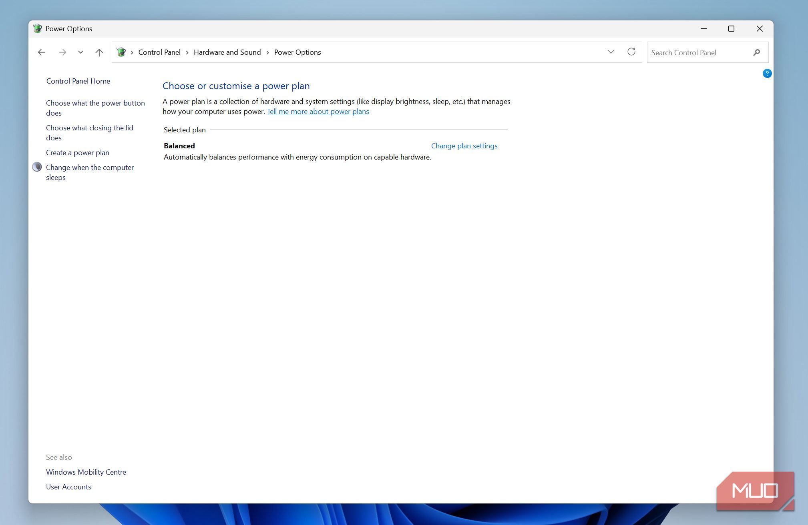Click the address bar Power Options icon
Screen dimensions: 808x525
click(121, 52)
